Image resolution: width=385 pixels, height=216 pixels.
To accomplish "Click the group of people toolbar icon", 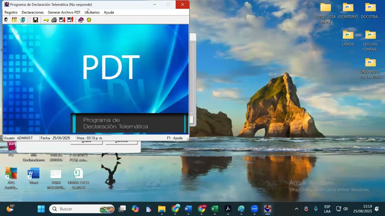I will point(14,20).
